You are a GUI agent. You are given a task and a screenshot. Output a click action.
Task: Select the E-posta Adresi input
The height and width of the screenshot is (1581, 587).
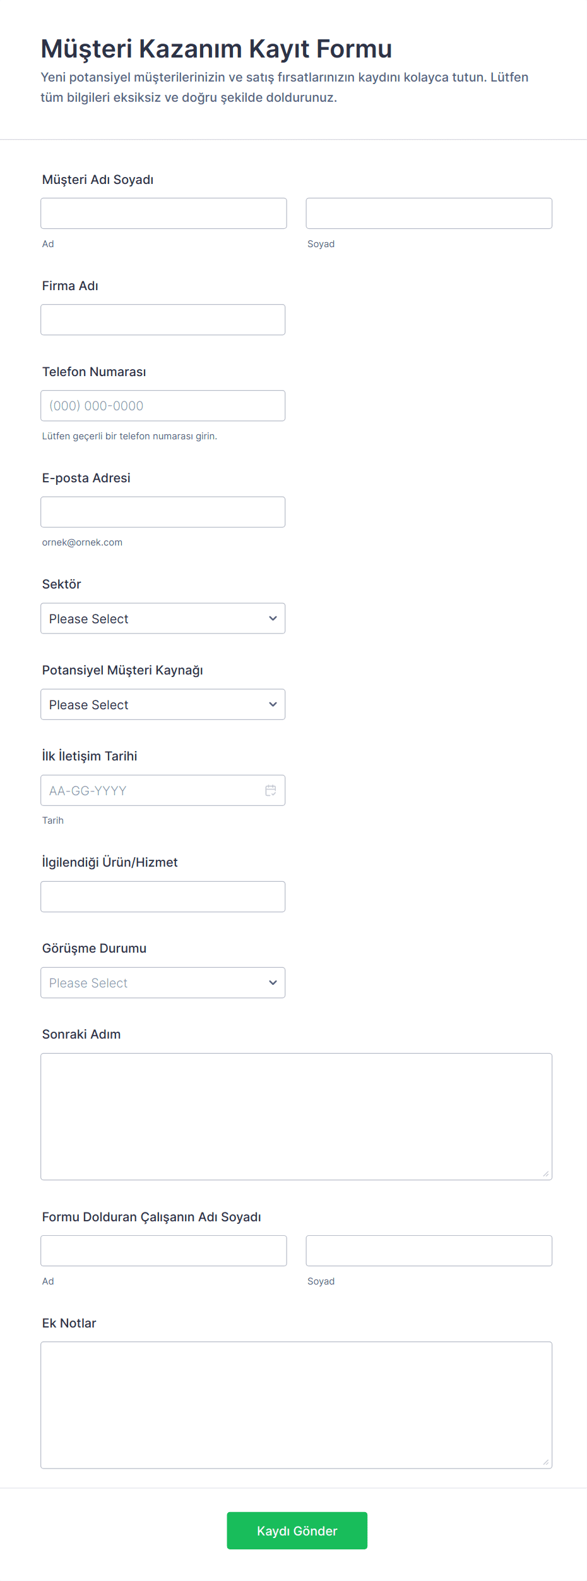click(163, 512)
